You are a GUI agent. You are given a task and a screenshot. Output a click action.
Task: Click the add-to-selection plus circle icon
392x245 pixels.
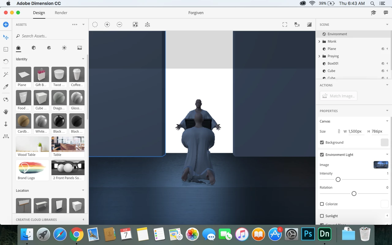(x=107, y=24)
